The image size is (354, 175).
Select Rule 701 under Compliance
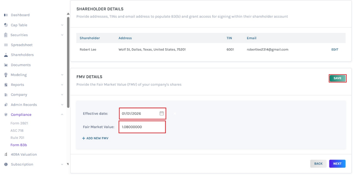17,138
